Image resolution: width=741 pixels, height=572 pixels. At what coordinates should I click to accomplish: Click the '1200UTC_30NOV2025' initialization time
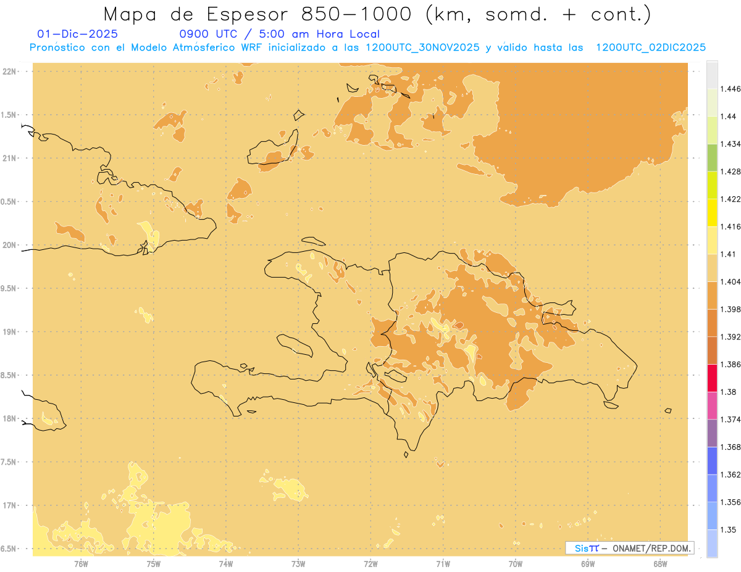click(423, 48)
